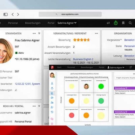The height and width of the screenshot is (135, 135).
Task: Select the bright green circle in matrix
Action: pos(101,86)
